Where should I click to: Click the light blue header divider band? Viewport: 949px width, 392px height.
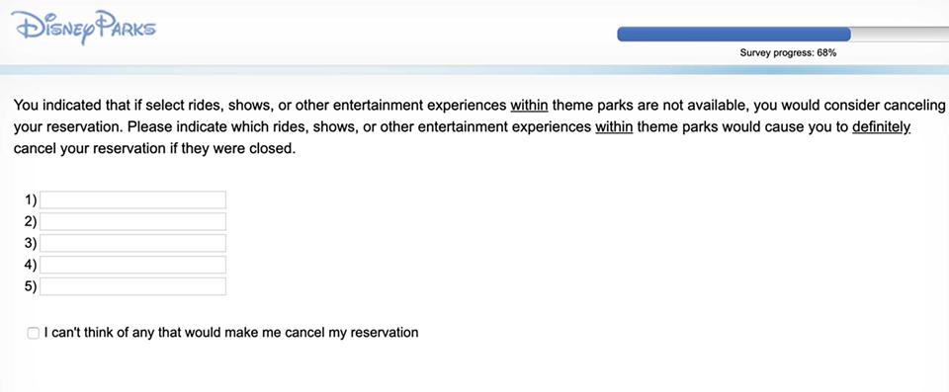click(474, 70)
